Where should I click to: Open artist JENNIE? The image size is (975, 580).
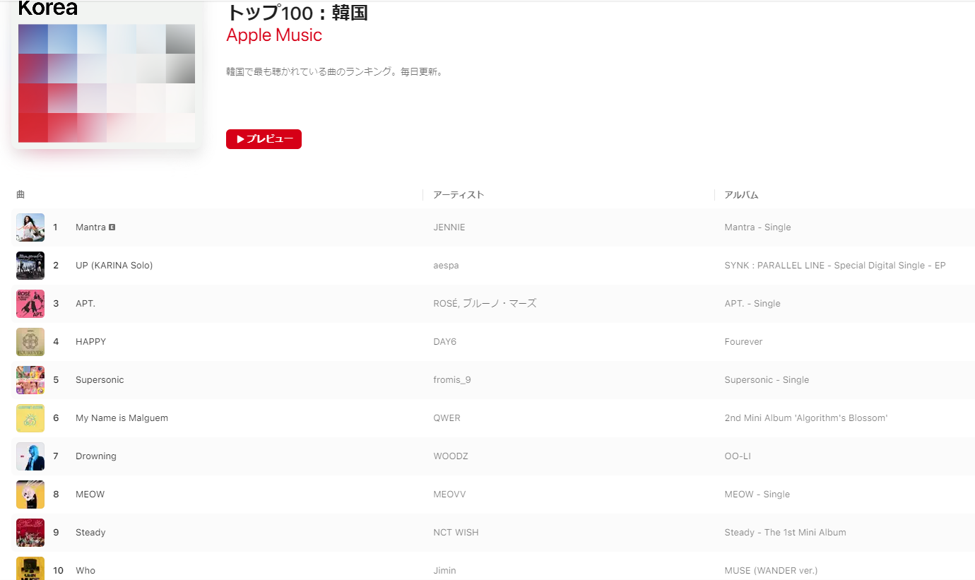(x=449, y=227)
